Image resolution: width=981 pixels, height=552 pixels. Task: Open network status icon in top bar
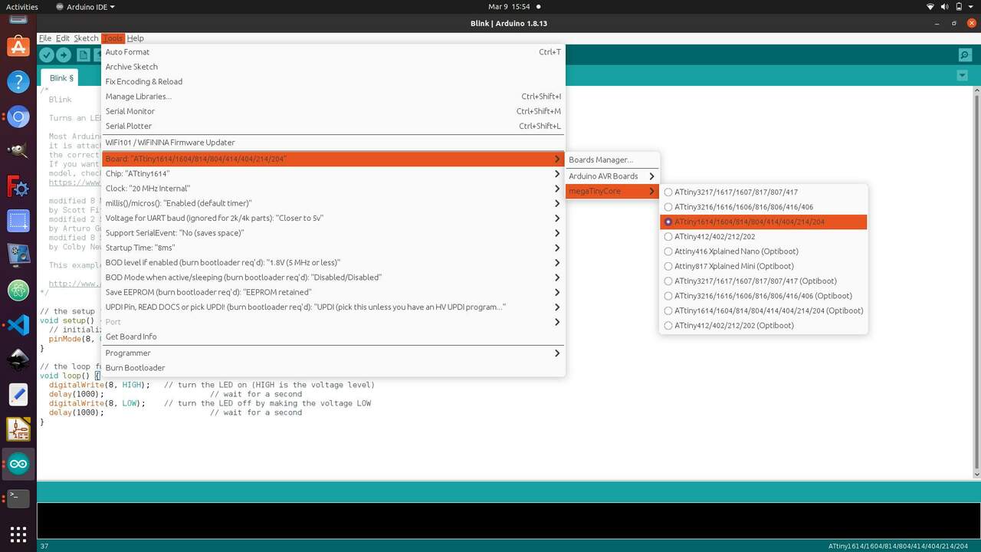pyautogui.click(x=930, y=6)
